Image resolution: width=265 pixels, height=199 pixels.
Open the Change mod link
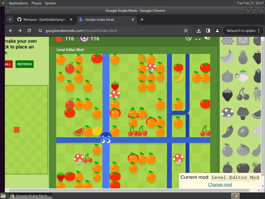tap(220, 184)
